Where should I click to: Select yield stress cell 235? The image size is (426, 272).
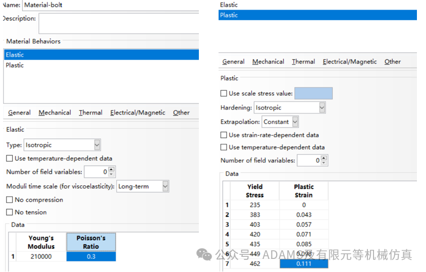click(x=255, y=205)
